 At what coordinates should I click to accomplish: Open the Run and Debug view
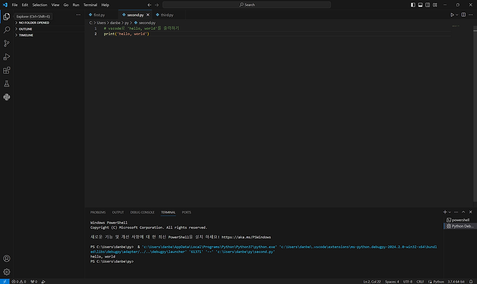[7, 57]
